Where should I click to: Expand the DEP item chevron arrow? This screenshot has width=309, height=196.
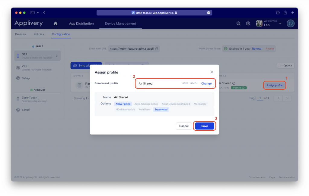[57, 56]
